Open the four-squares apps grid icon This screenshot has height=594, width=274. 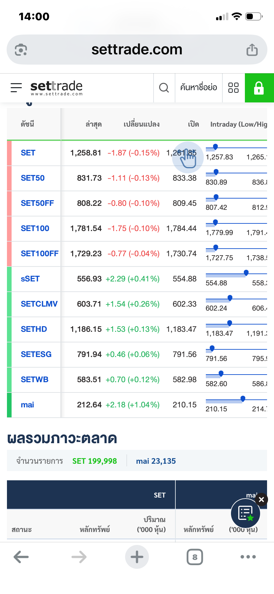pos(233,88)
